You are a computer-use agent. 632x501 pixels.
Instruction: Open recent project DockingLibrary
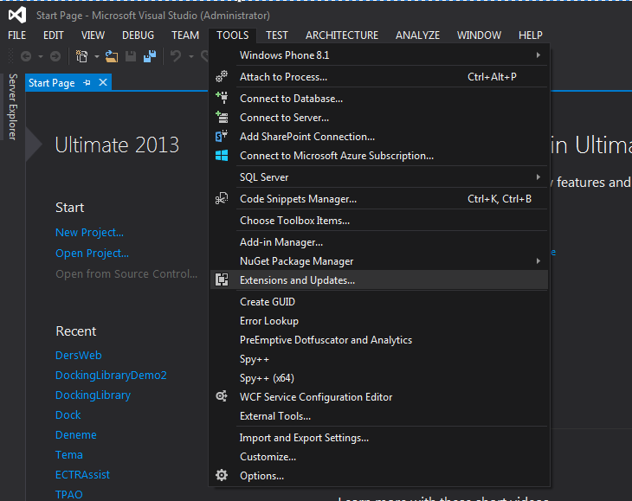(93, 395)
